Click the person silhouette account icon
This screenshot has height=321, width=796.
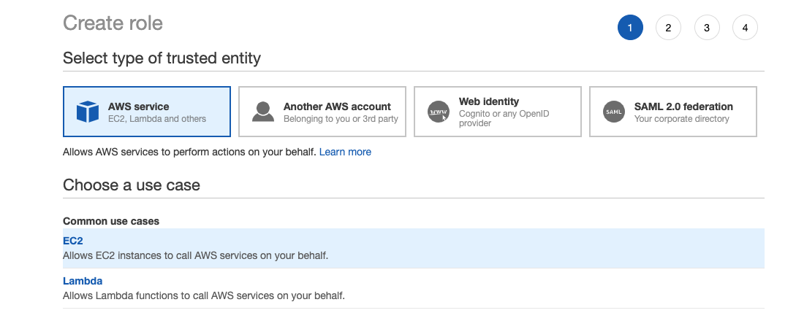tap(263, 112)
